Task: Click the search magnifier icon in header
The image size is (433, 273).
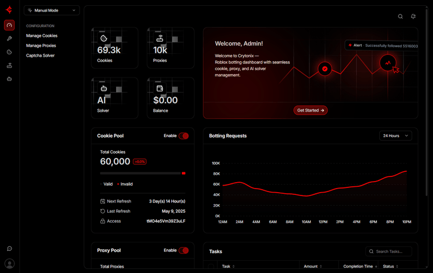Action: pos(400,17)
